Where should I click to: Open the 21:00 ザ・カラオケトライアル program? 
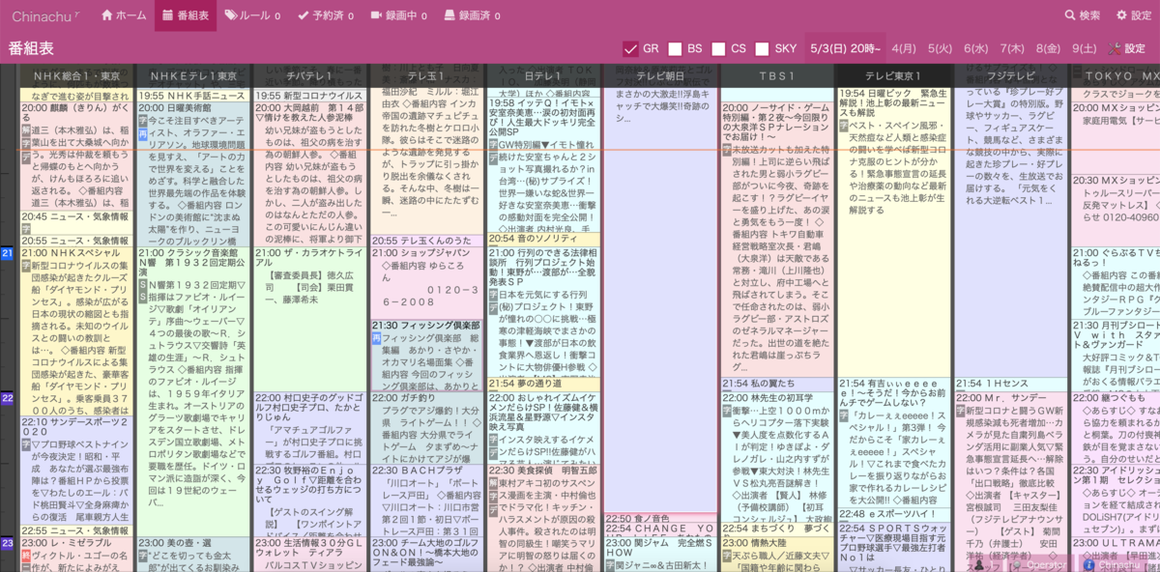[310, 319]
